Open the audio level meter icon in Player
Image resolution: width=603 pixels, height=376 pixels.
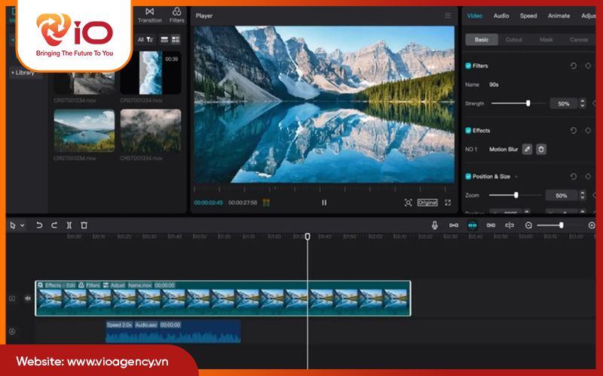[x=266, y=202]
